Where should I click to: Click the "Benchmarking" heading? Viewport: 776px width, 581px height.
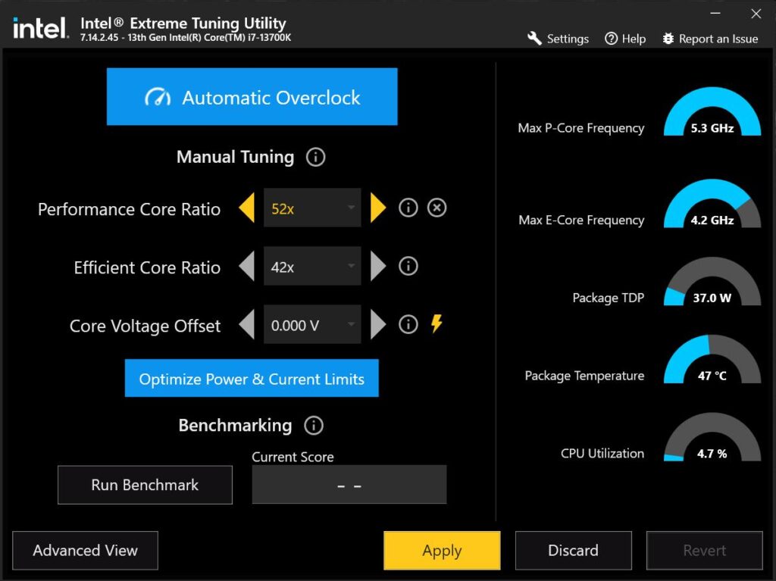[235, 426]
